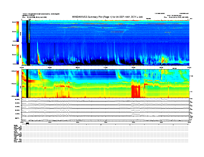Image resolution: width=204 pixels, height=157 pixels.
Task: Click the large red burst near 16:00 in the TNR panel
Action: 136,91
